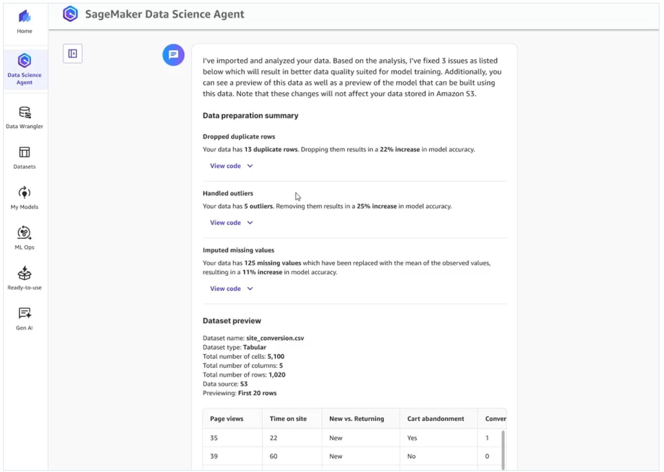664x472 pixels.
Task: Click the dataset preview table scrollbar
Action: click(x=503, y=450)
